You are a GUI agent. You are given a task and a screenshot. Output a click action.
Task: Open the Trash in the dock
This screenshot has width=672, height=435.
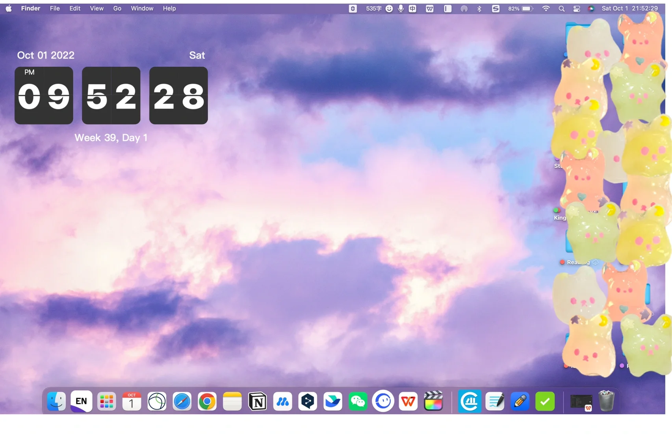[606, 402]
